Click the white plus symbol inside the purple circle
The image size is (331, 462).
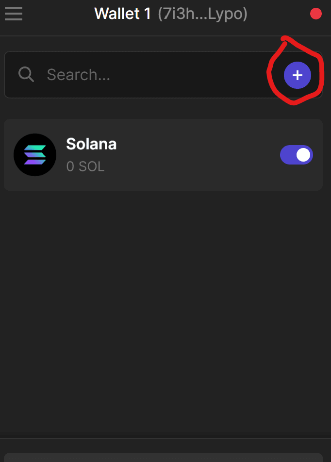[x=298, y=75]
